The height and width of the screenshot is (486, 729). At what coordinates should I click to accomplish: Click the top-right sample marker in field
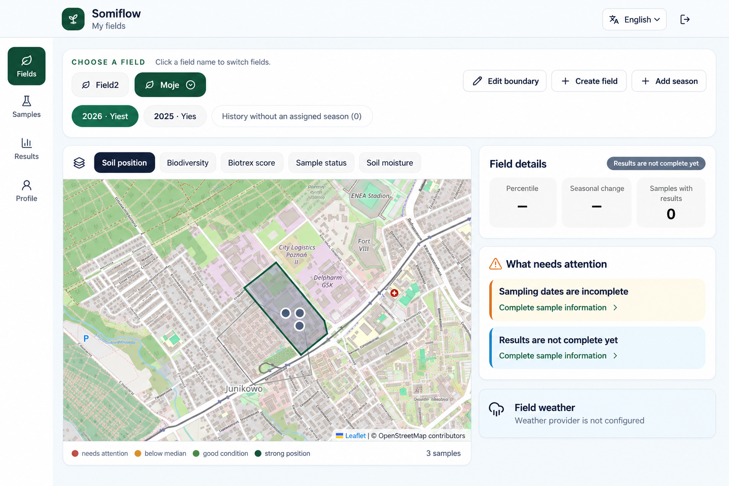pyautogui.click(x=300, y=313)
